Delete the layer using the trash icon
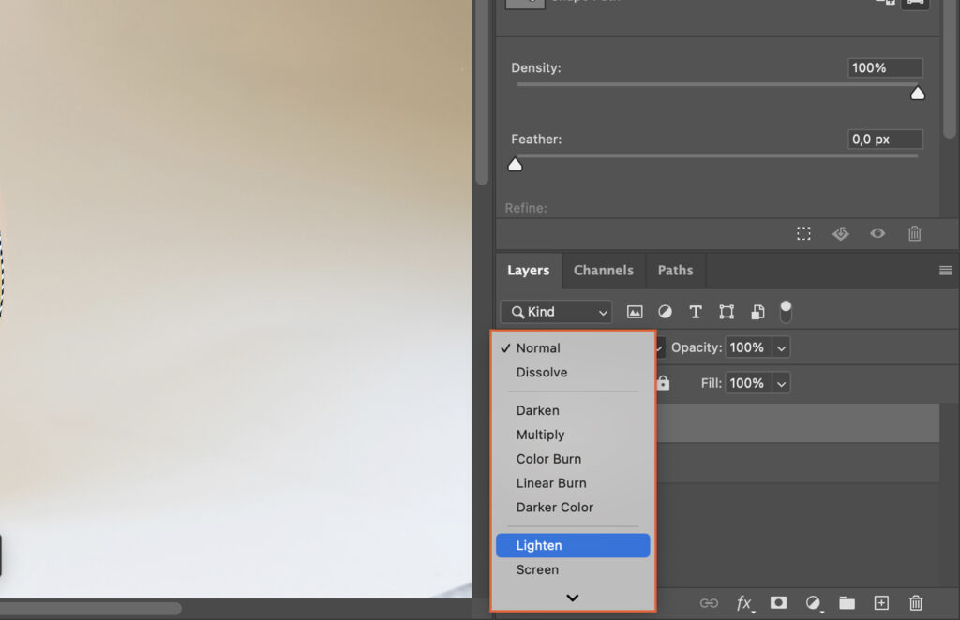The image size is (960, 620). (x=915, y=603)
